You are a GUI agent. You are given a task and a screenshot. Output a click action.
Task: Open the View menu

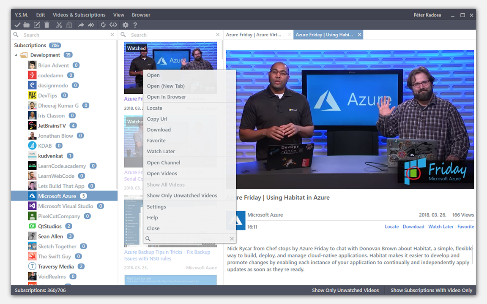(x=119, y=15)
